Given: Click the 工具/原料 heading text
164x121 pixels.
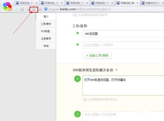Looking at the screenshot, I should pyautogui.click(x=80, y=26).
